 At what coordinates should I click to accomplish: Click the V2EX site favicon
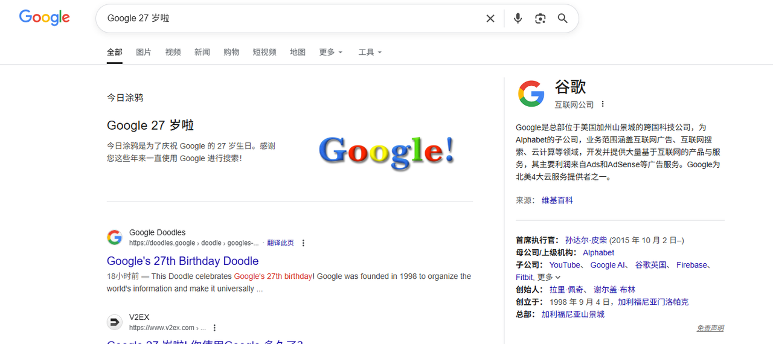(115, 322)
